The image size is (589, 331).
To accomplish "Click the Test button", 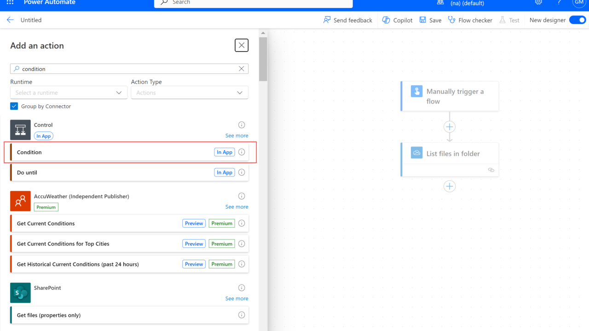I will [x=509, y=20].
